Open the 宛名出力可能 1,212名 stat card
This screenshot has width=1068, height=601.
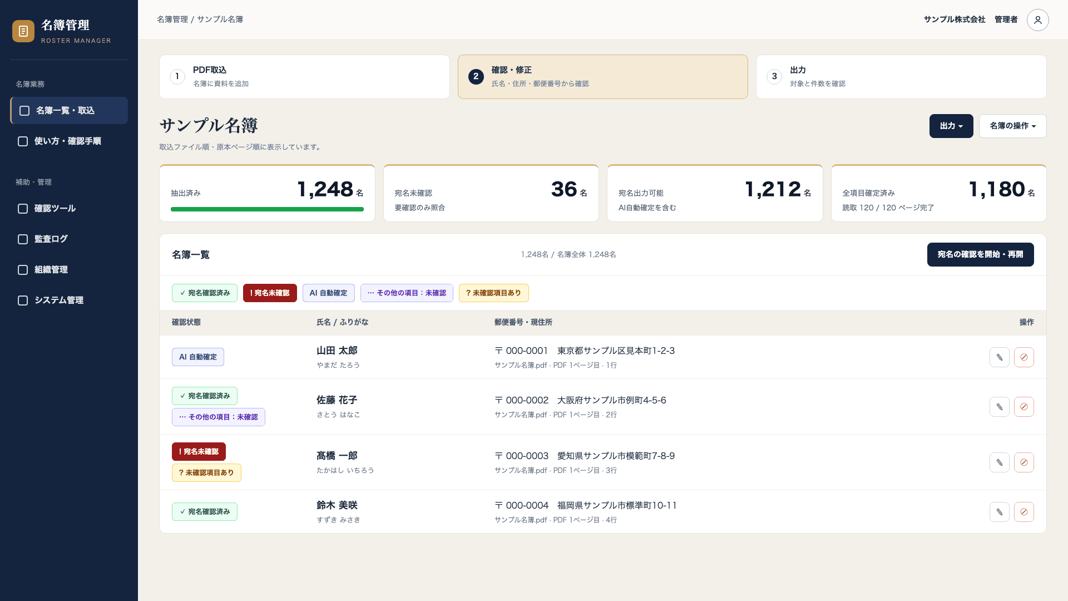(715, 193)
